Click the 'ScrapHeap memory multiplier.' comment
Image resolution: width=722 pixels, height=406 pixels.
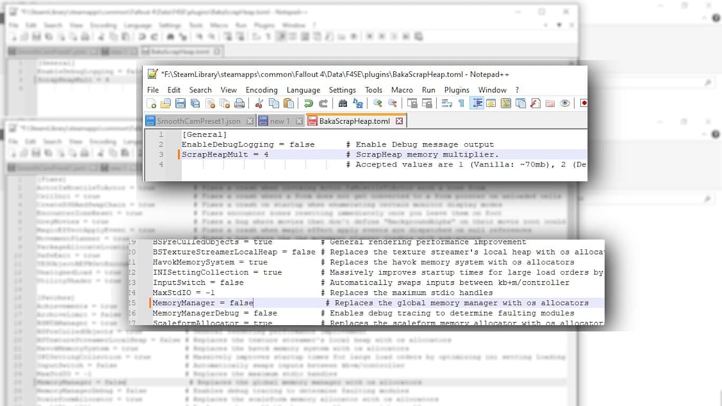(422, 154)
